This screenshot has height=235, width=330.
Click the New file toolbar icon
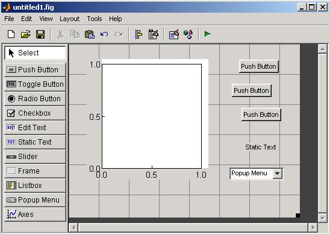coord(11,34)
